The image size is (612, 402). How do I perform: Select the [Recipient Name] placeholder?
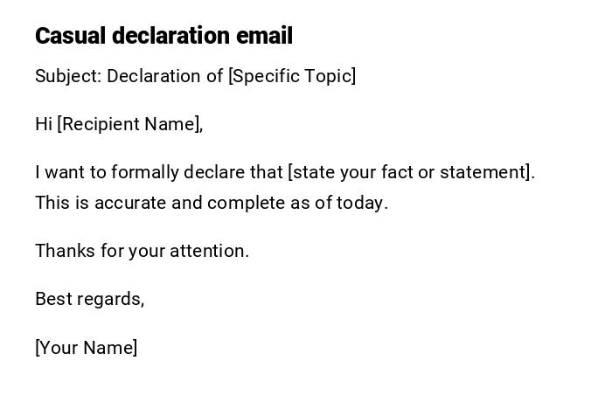pyautogui.click(x=128, y=124)
